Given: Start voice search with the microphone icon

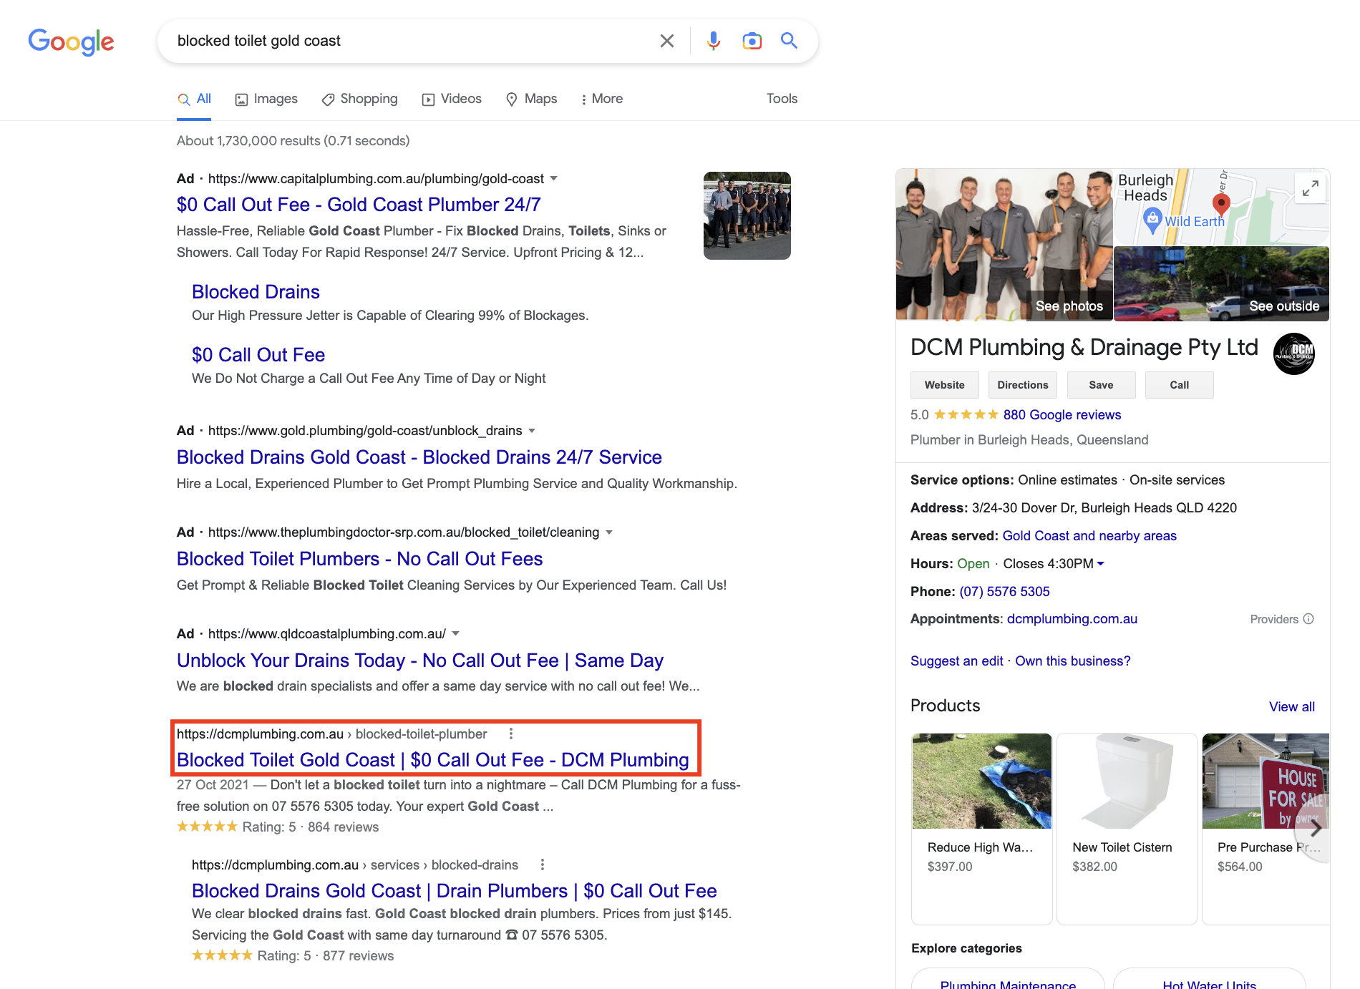Looking at the screenshot, I should [x=713, y=41].
